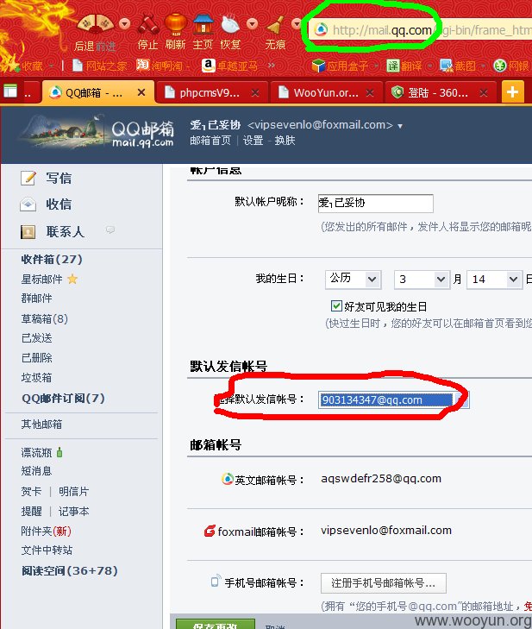
Task: Click the sidebar panel toggle icon
Action: click(10, 91)
